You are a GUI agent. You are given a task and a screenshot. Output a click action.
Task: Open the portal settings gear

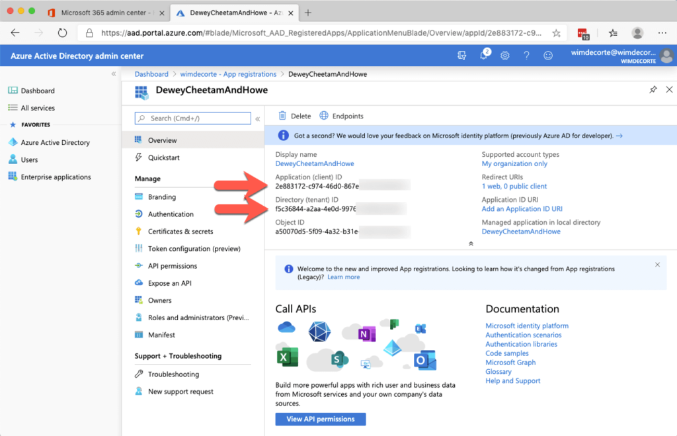[x=504, y=56]
